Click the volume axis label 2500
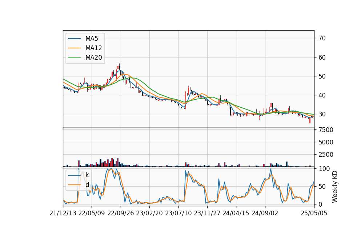 [x=326, y=155]
